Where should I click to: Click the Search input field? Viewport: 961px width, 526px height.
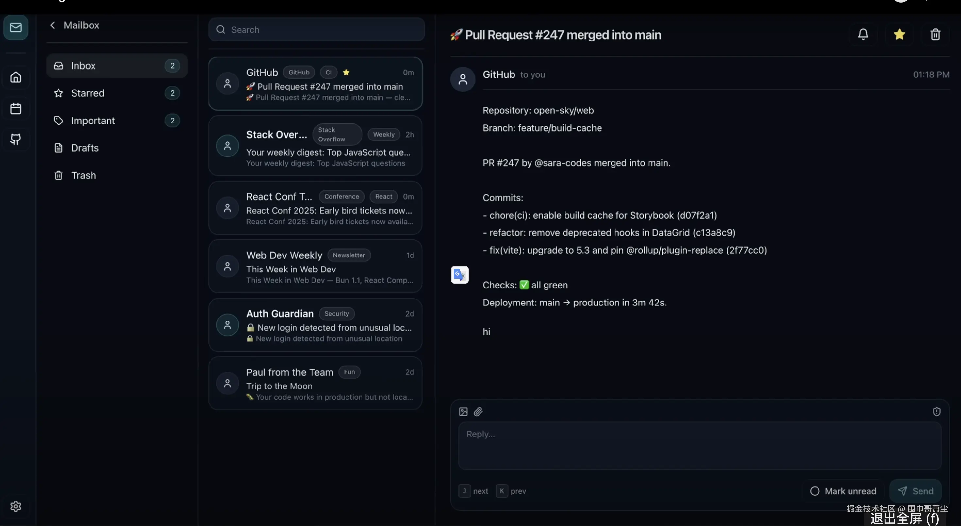(x=317, y=29)
